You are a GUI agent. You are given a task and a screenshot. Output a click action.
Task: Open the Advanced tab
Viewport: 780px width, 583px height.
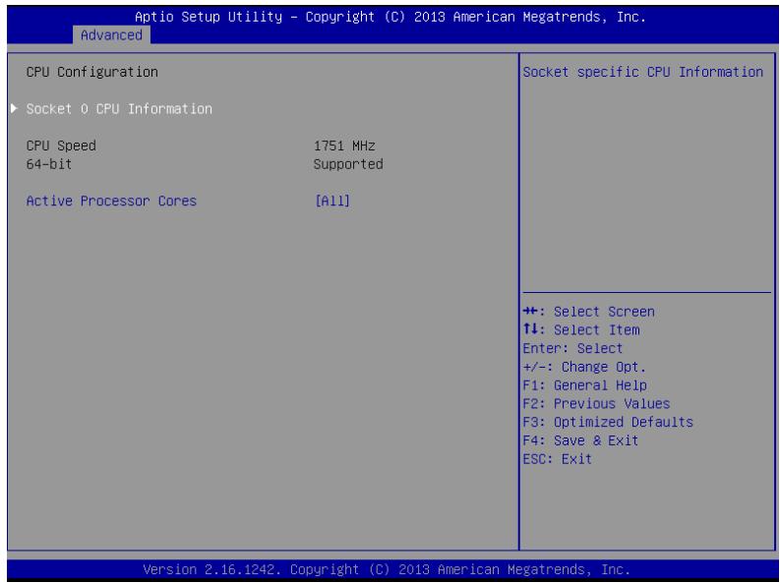(111, 35)
